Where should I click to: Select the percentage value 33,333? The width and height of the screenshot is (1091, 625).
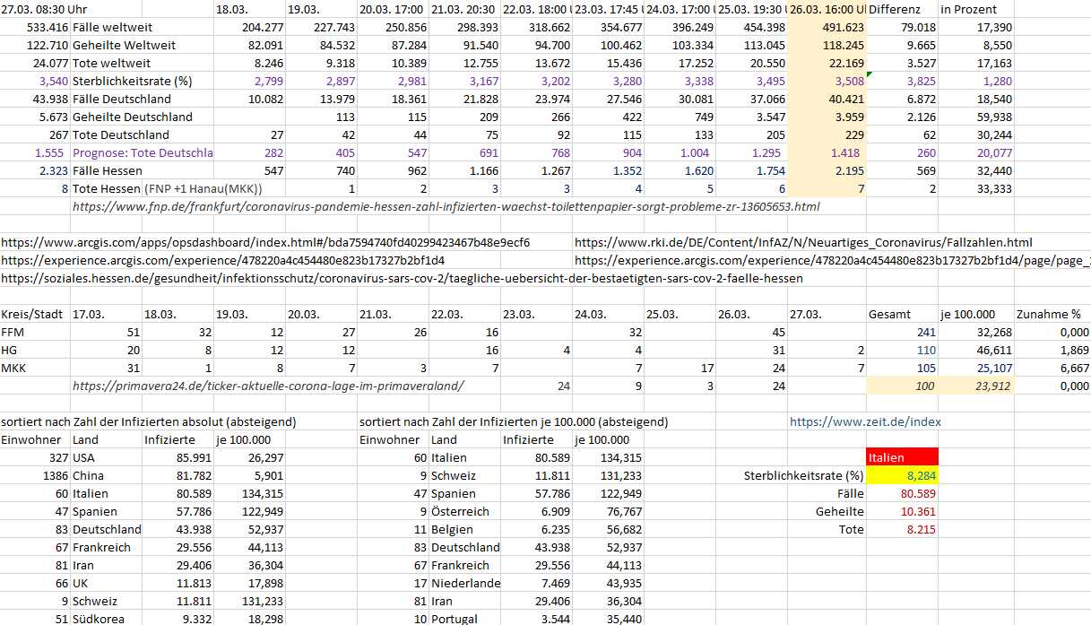(x=993, y=188)
